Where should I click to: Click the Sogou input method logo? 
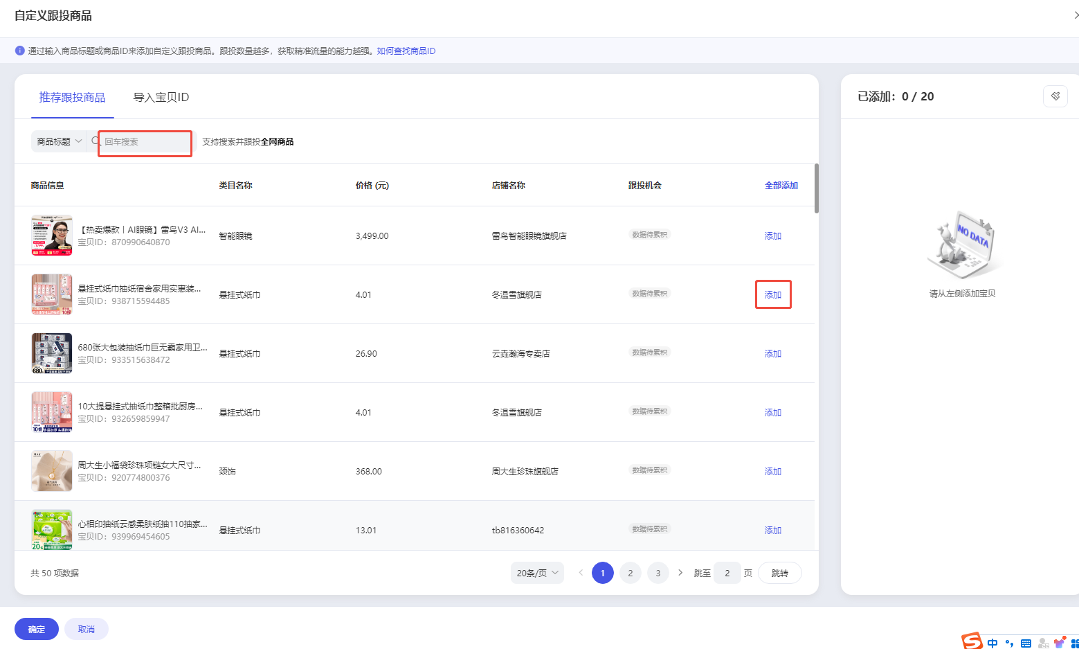(972, 641)
